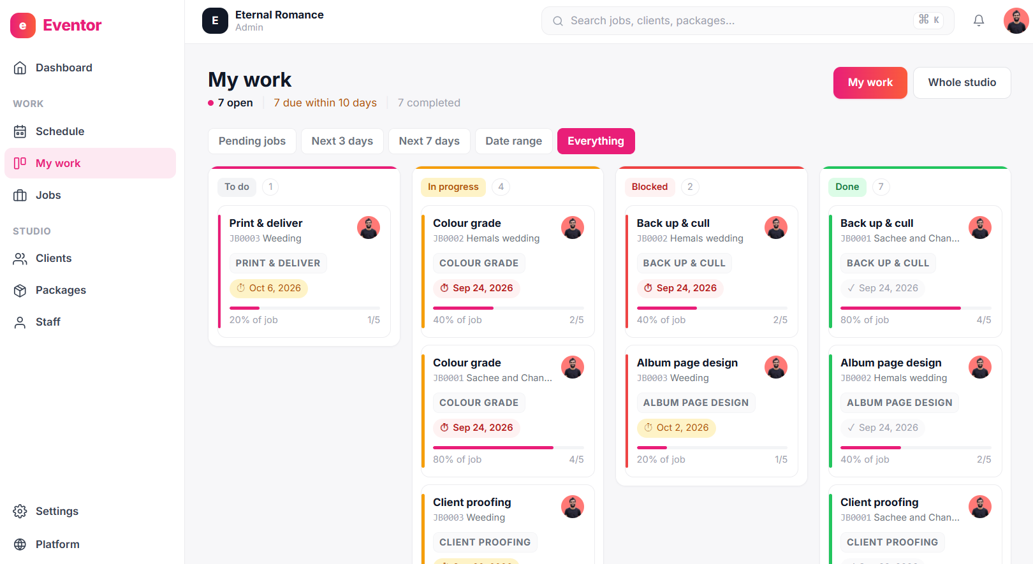The width and height of the screenshot is (1033, 564).
Task: Open Dashboard home icon
Action: (x=20, y=68)
